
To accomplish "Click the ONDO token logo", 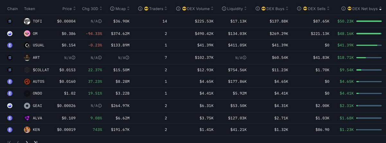I will [x=27, y=93].
